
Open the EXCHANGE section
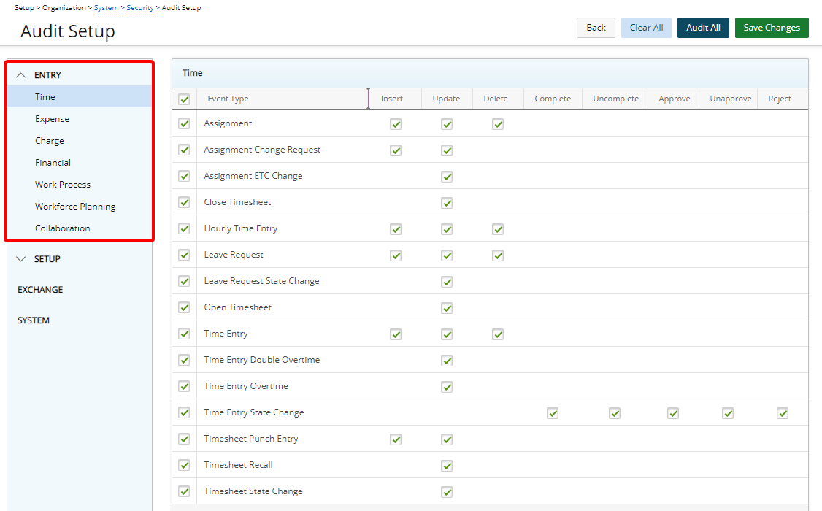click(x=40, y=290)
